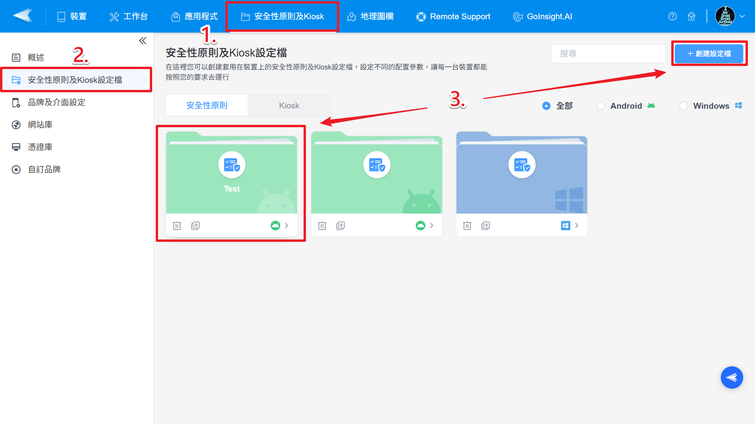Switch to the Kiosk tab
Image resolution: width=755 pixels, height=424 pixels.
click(289, 106)
